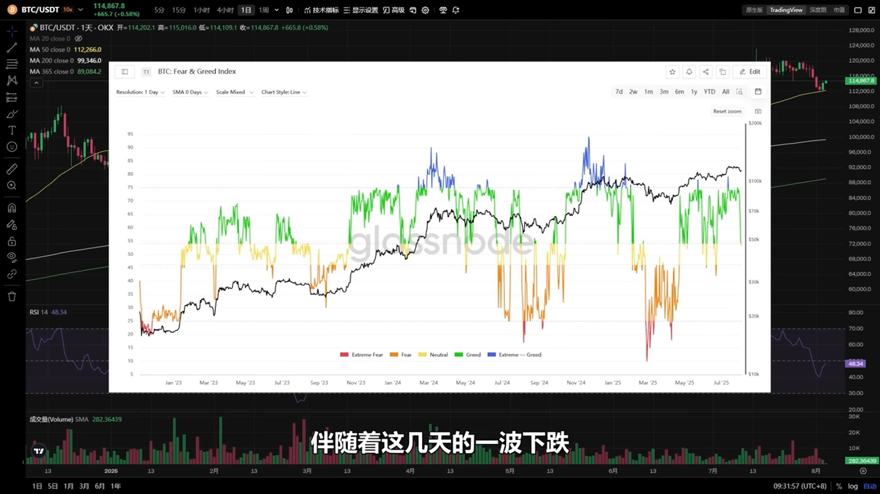Open the 高级 advanced menu

tap(394, 10)
